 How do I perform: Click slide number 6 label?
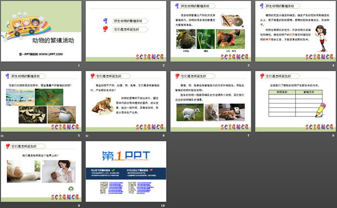pyautogui.click(x=164, y=135)
